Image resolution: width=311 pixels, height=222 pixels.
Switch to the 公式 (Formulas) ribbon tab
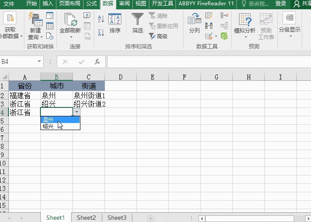coord(91,4)
